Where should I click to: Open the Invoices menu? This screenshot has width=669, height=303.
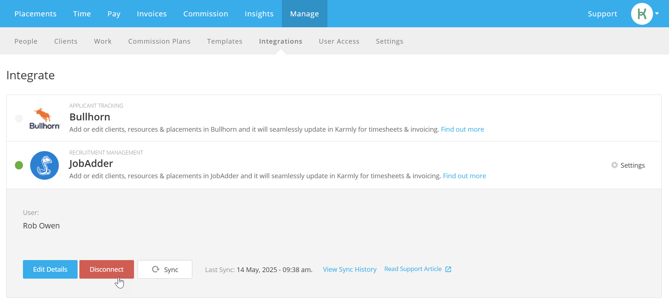tap(152, 14)
